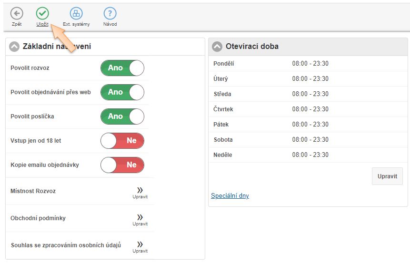Turn off Povolit objednávání přes web

pos(122,92)
